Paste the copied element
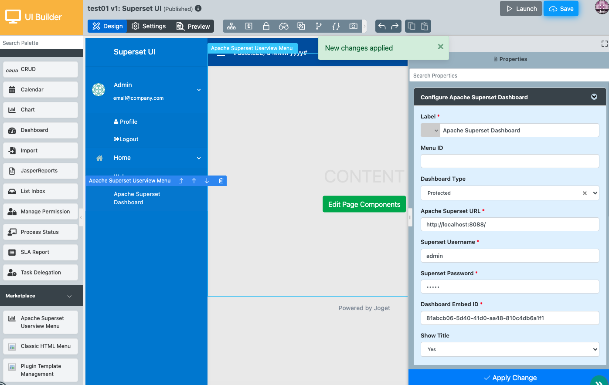Screen dimensions: 609x385 [x=425, y=26]
